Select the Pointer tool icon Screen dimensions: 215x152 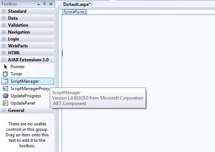point(5,67)
